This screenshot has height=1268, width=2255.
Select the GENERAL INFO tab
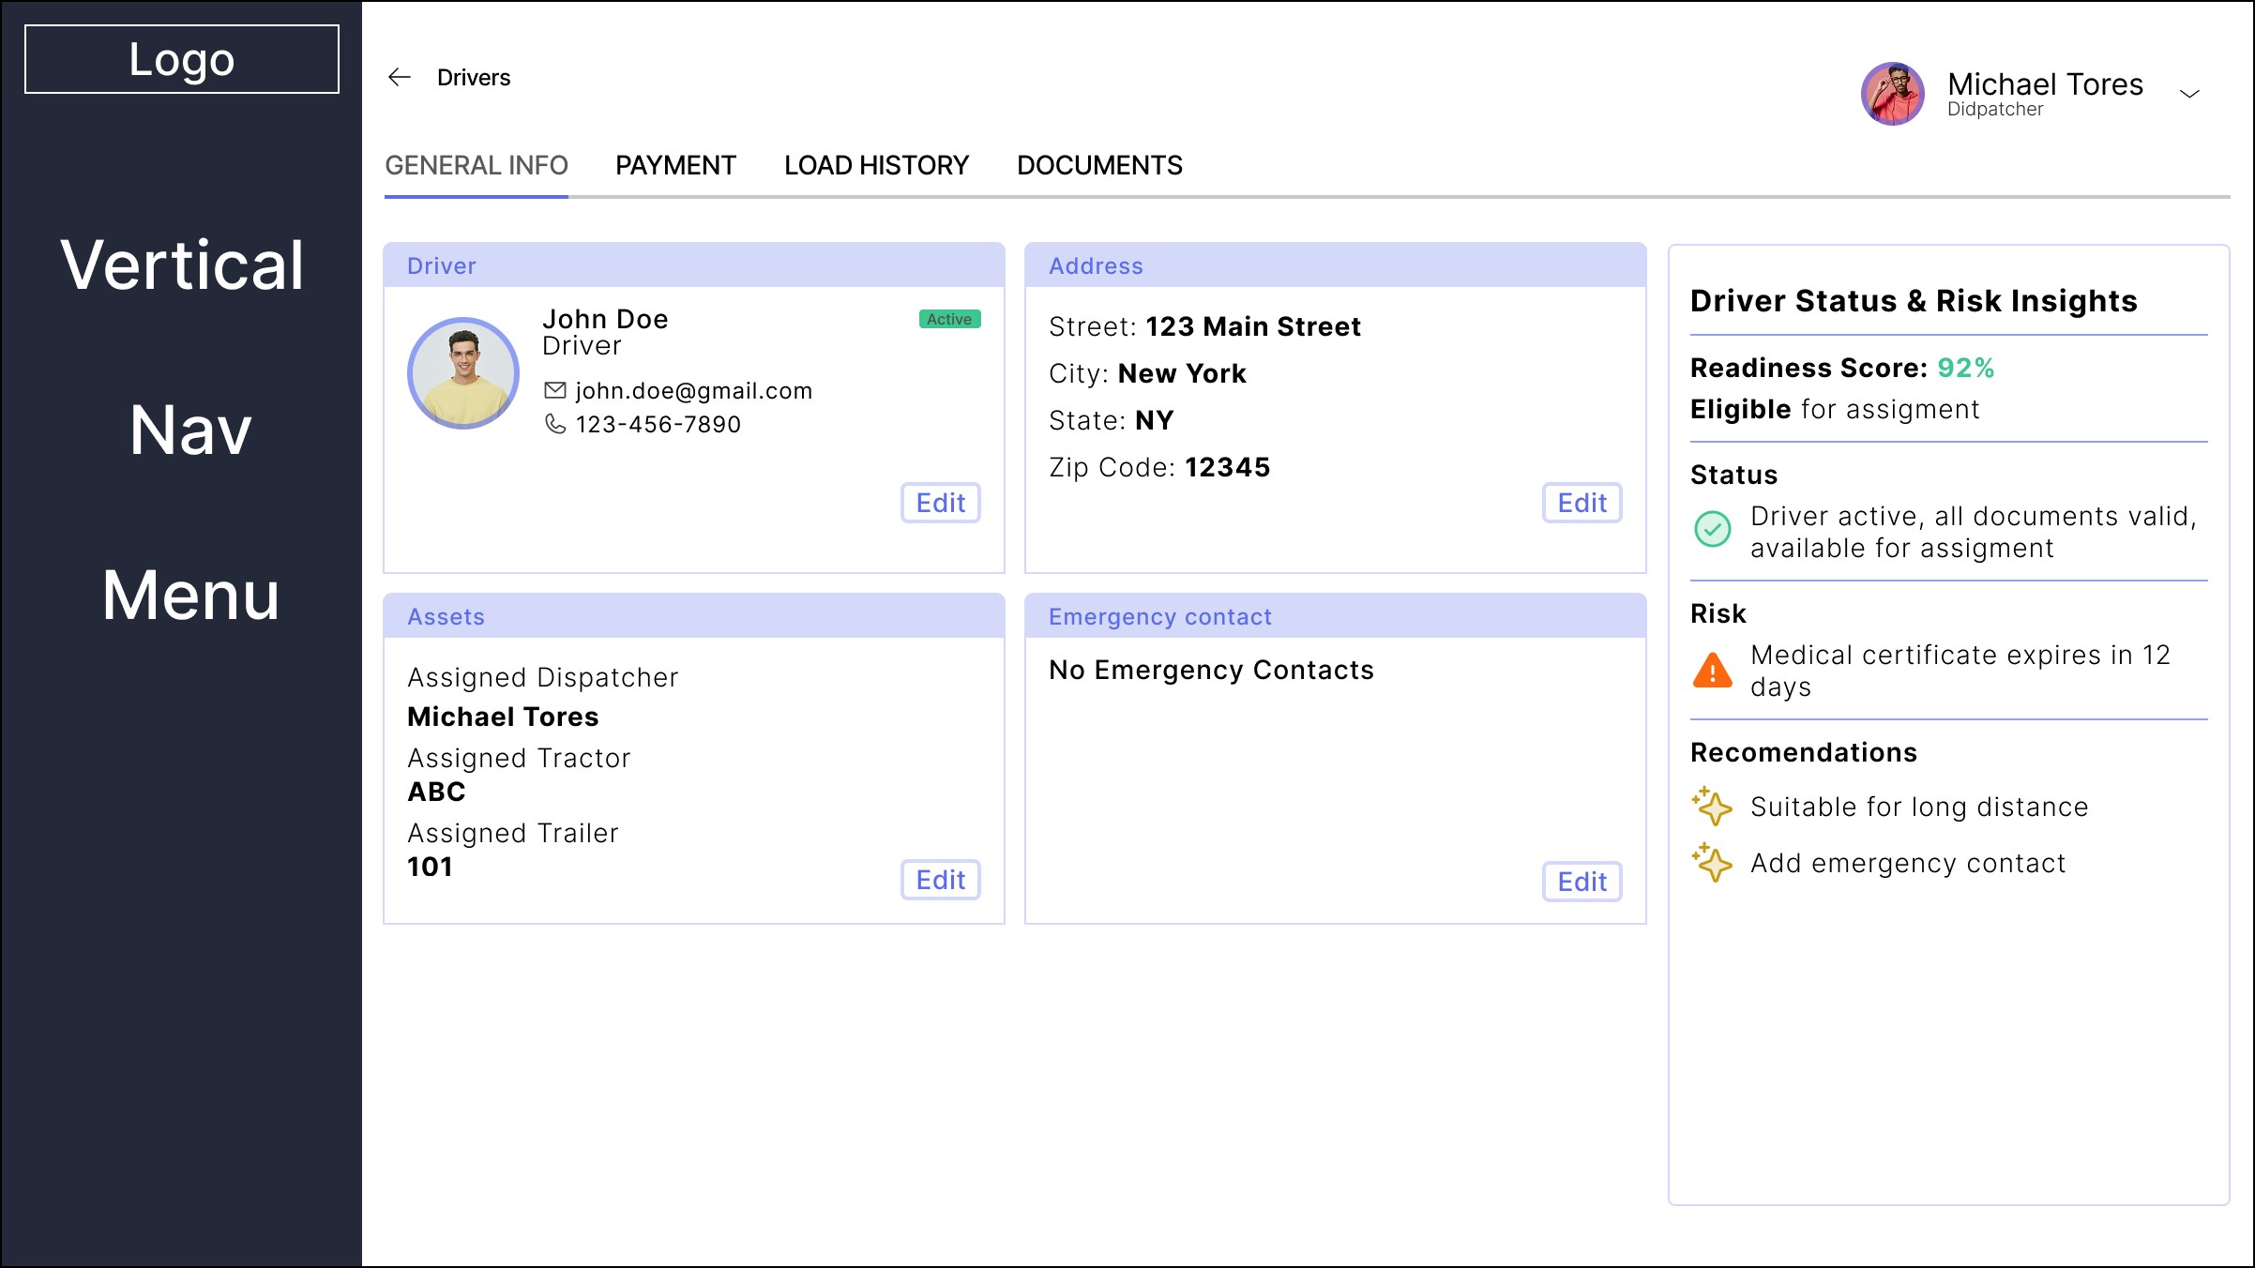(477, 166)
